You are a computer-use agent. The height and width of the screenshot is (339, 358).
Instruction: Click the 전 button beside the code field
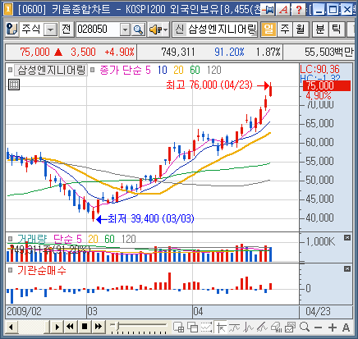pyautogui.click(x=67, y=29)
